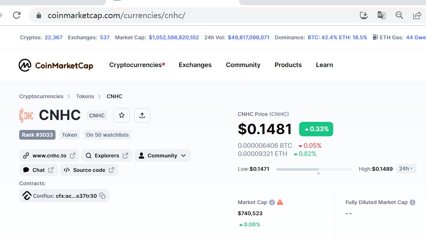Click the install/download page icon in address bar
The height and width of the screenshot is (240, 426).
tap(364, 15)
